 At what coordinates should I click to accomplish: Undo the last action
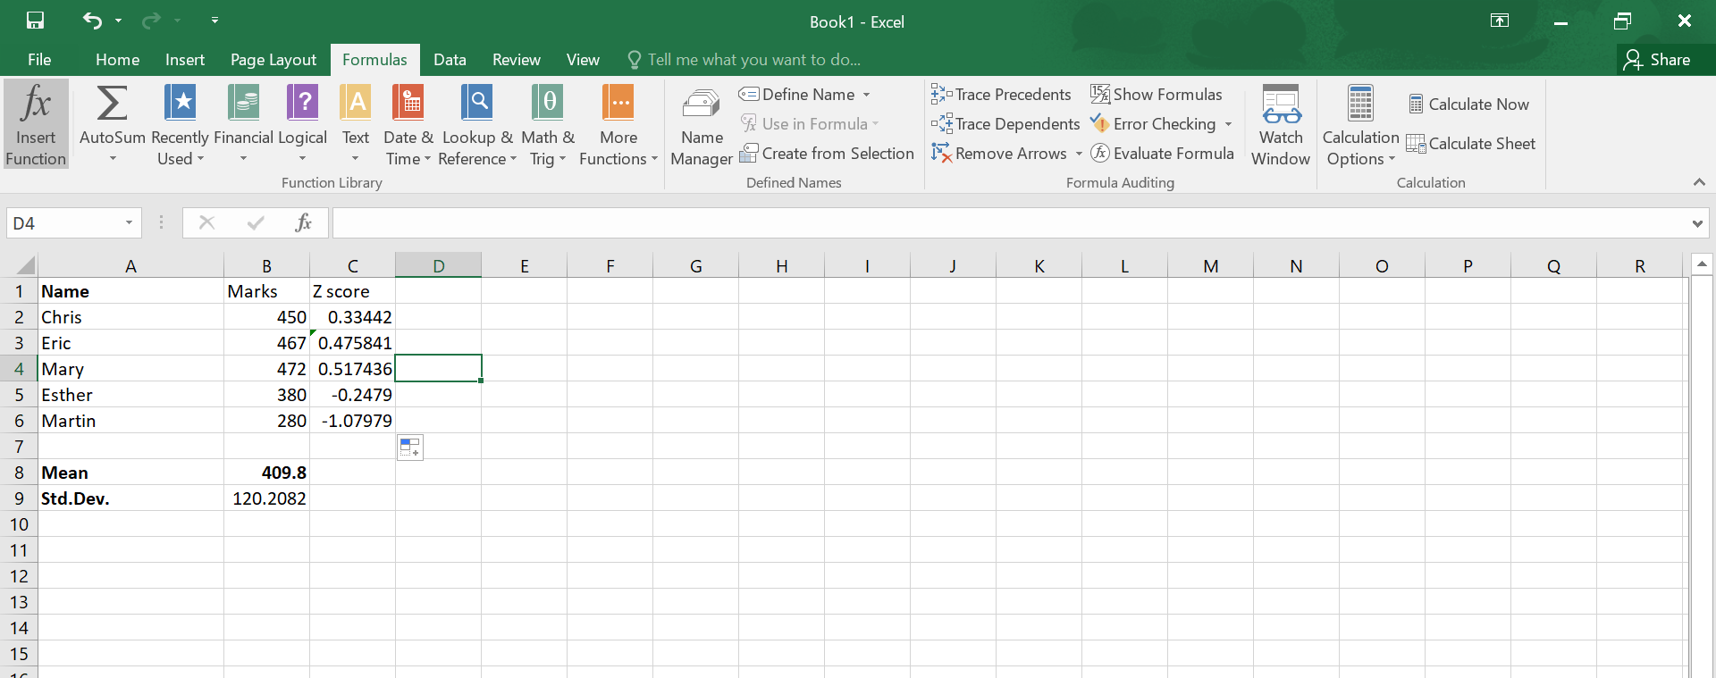click(x=92, y=21)
